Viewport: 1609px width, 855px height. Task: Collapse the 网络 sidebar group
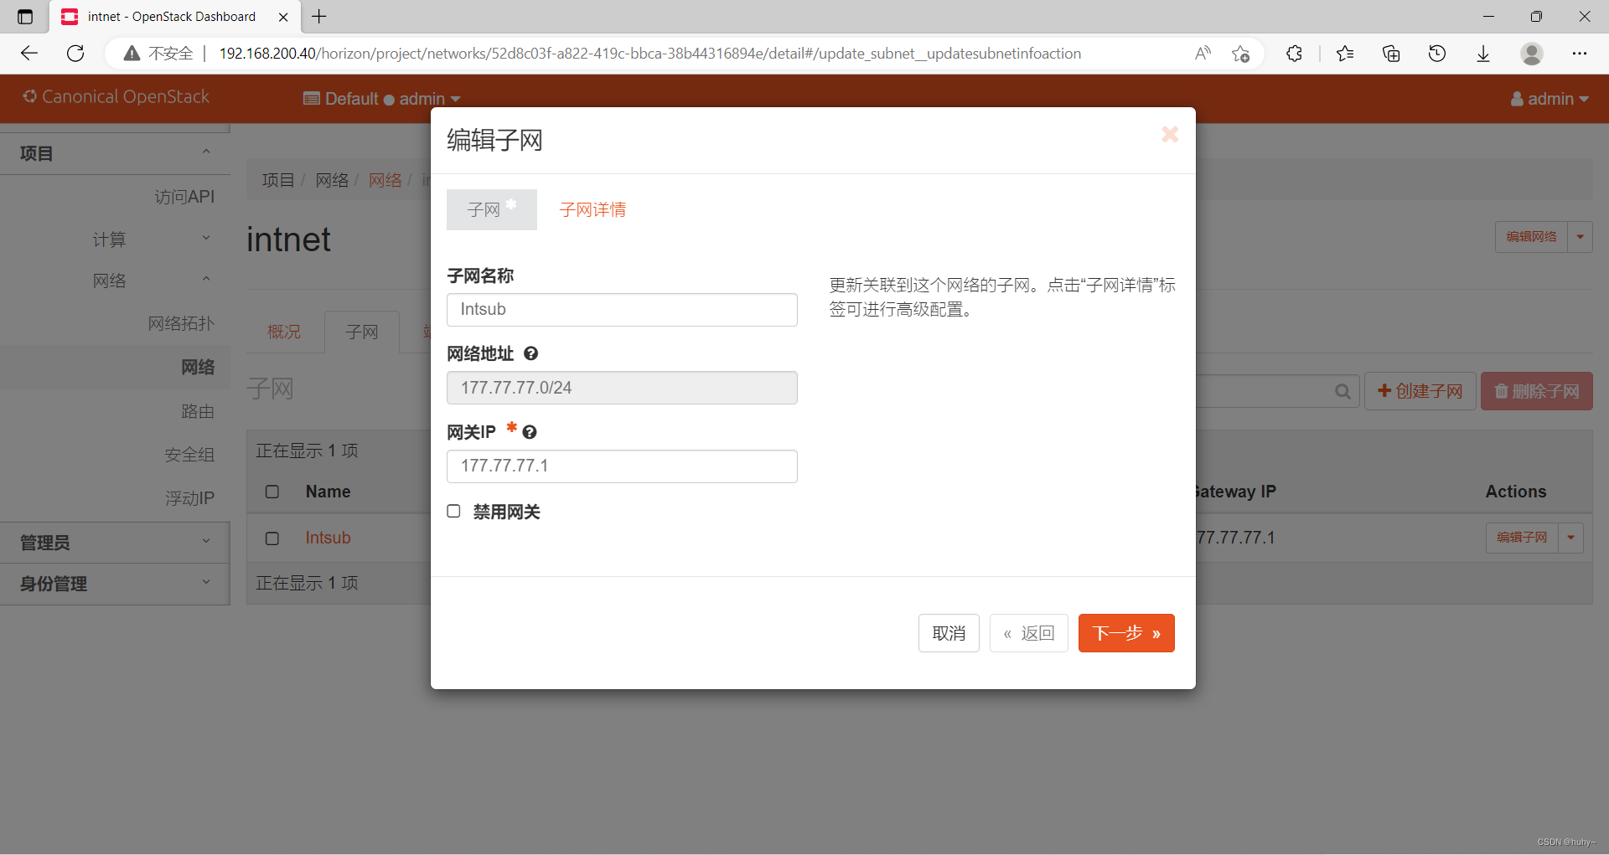point(115,281)
